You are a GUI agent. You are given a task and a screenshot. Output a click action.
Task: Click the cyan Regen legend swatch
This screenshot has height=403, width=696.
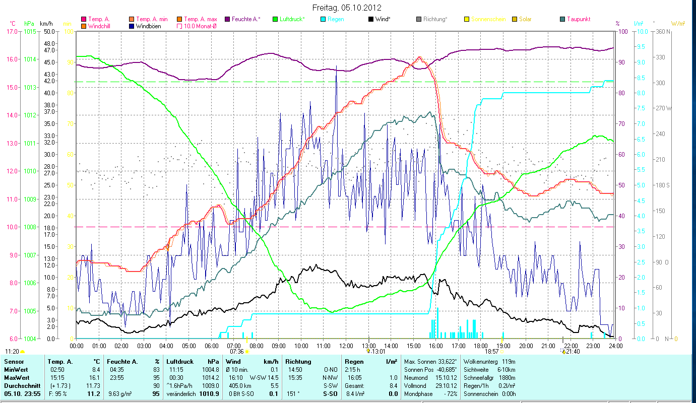click(323, 19)
